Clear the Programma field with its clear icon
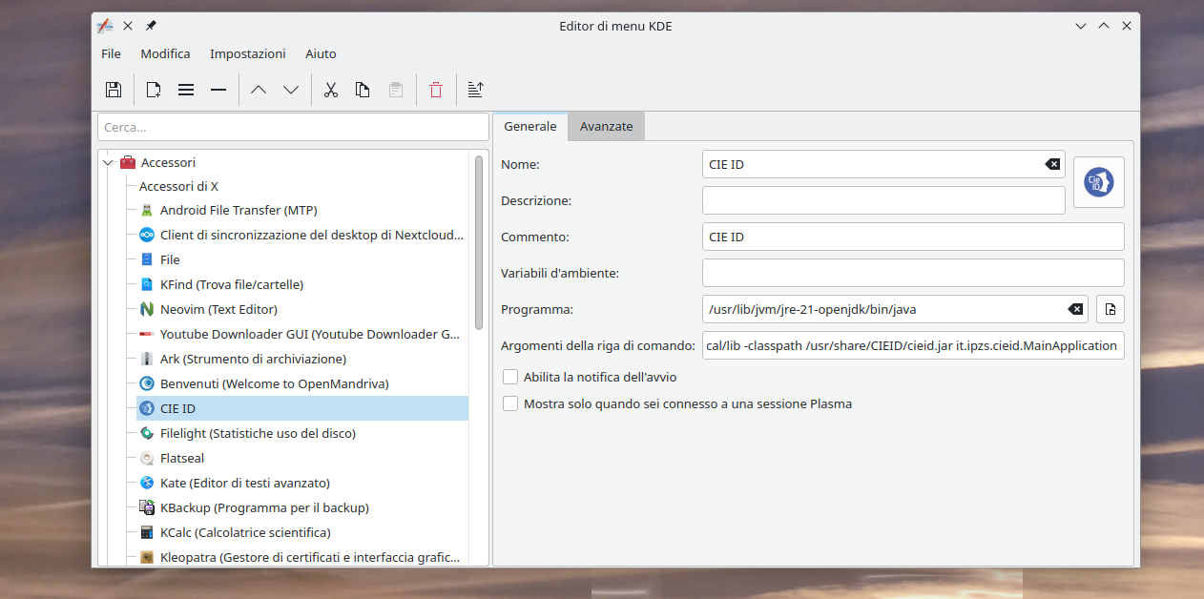Viewport: 1204px width, 599px height. pyautogui.click(x=1075, y=309)
